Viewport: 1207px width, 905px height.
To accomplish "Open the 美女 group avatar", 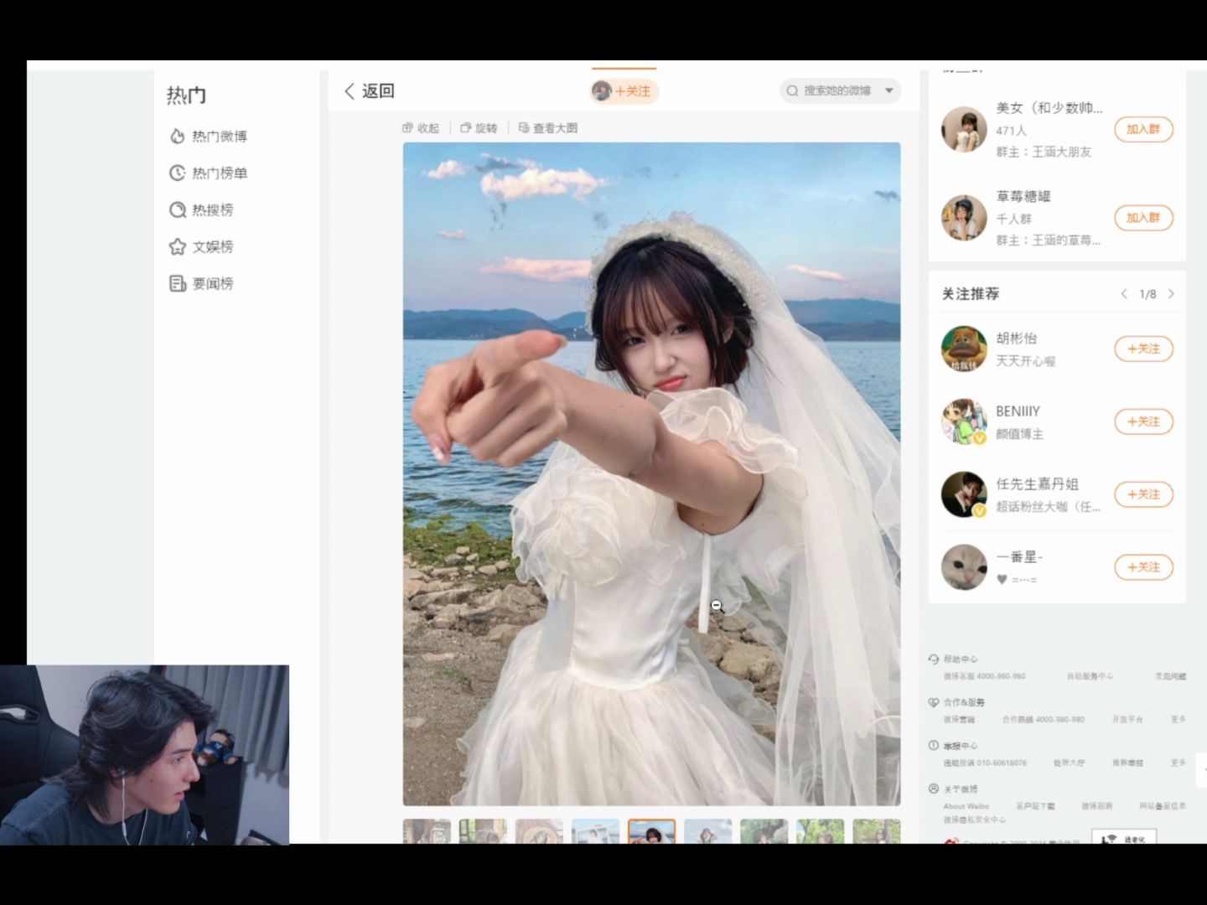I will [964, 129].
